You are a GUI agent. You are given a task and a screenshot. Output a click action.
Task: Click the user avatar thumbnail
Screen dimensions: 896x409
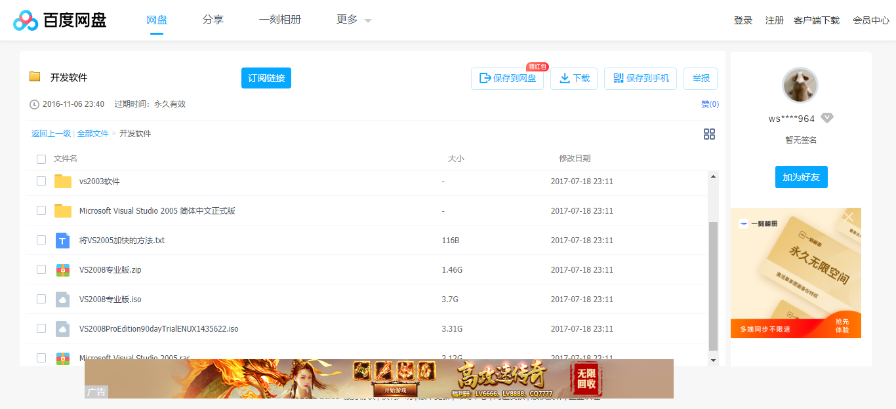click(800, 85)
